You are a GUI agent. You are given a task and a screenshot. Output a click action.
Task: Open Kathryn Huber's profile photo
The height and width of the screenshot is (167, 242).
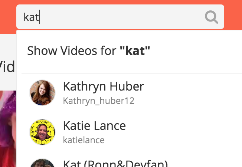click(42, 93)
